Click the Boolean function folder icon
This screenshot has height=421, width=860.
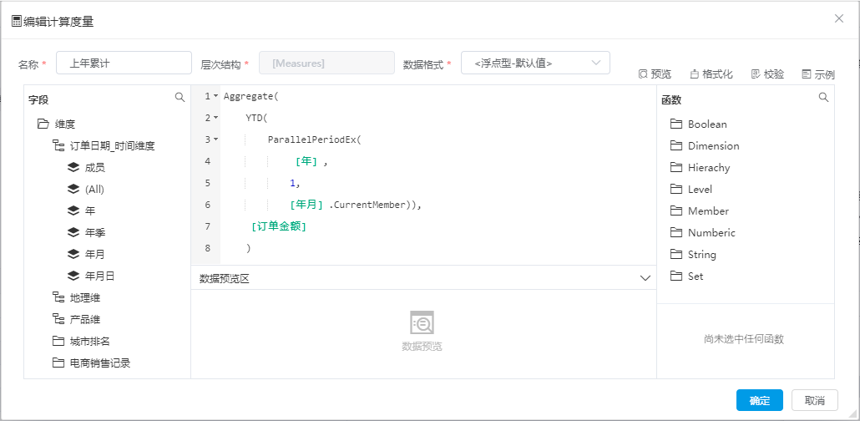pyautogui.click(x=675, y=124)
